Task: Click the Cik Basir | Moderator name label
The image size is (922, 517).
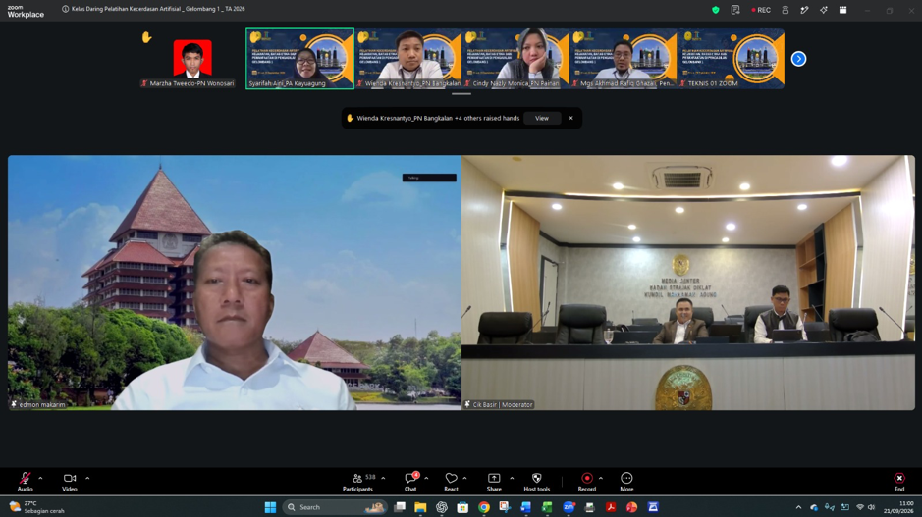Action: click(x=499, y=405)
